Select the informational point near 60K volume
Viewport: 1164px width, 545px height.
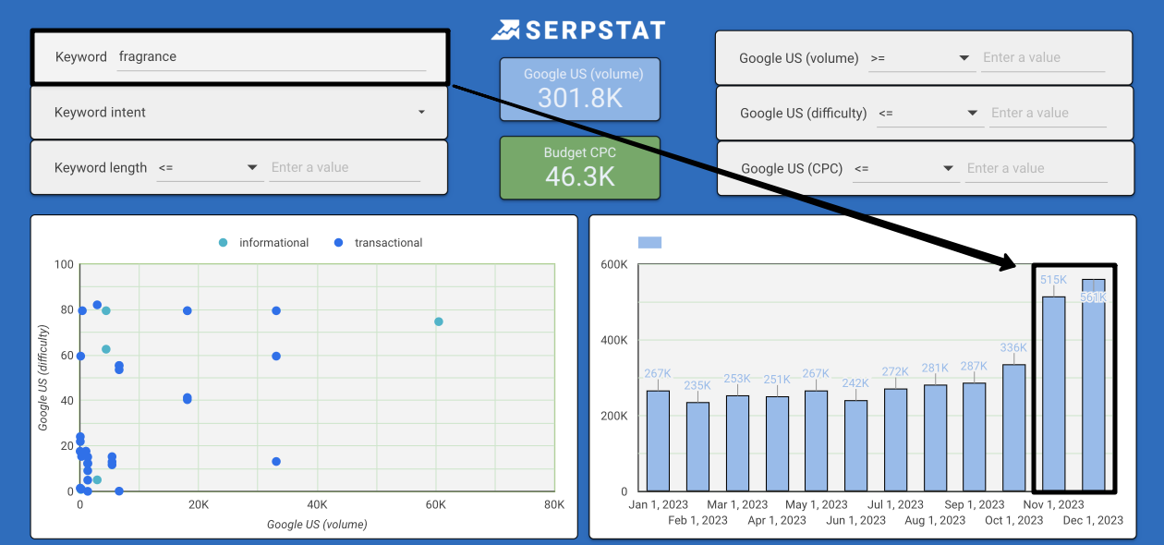click(439, 321)
